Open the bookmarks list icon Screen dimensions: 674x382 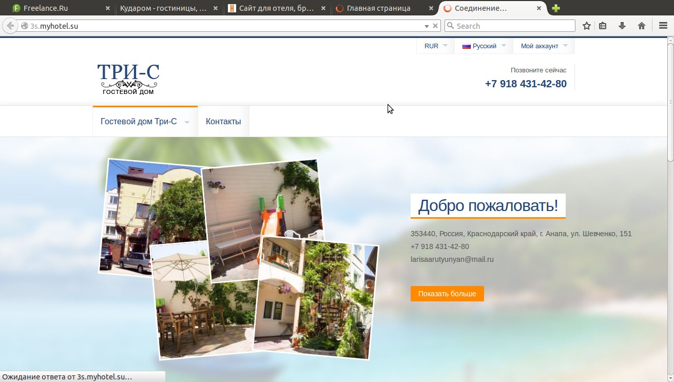[x=603, y=26]
